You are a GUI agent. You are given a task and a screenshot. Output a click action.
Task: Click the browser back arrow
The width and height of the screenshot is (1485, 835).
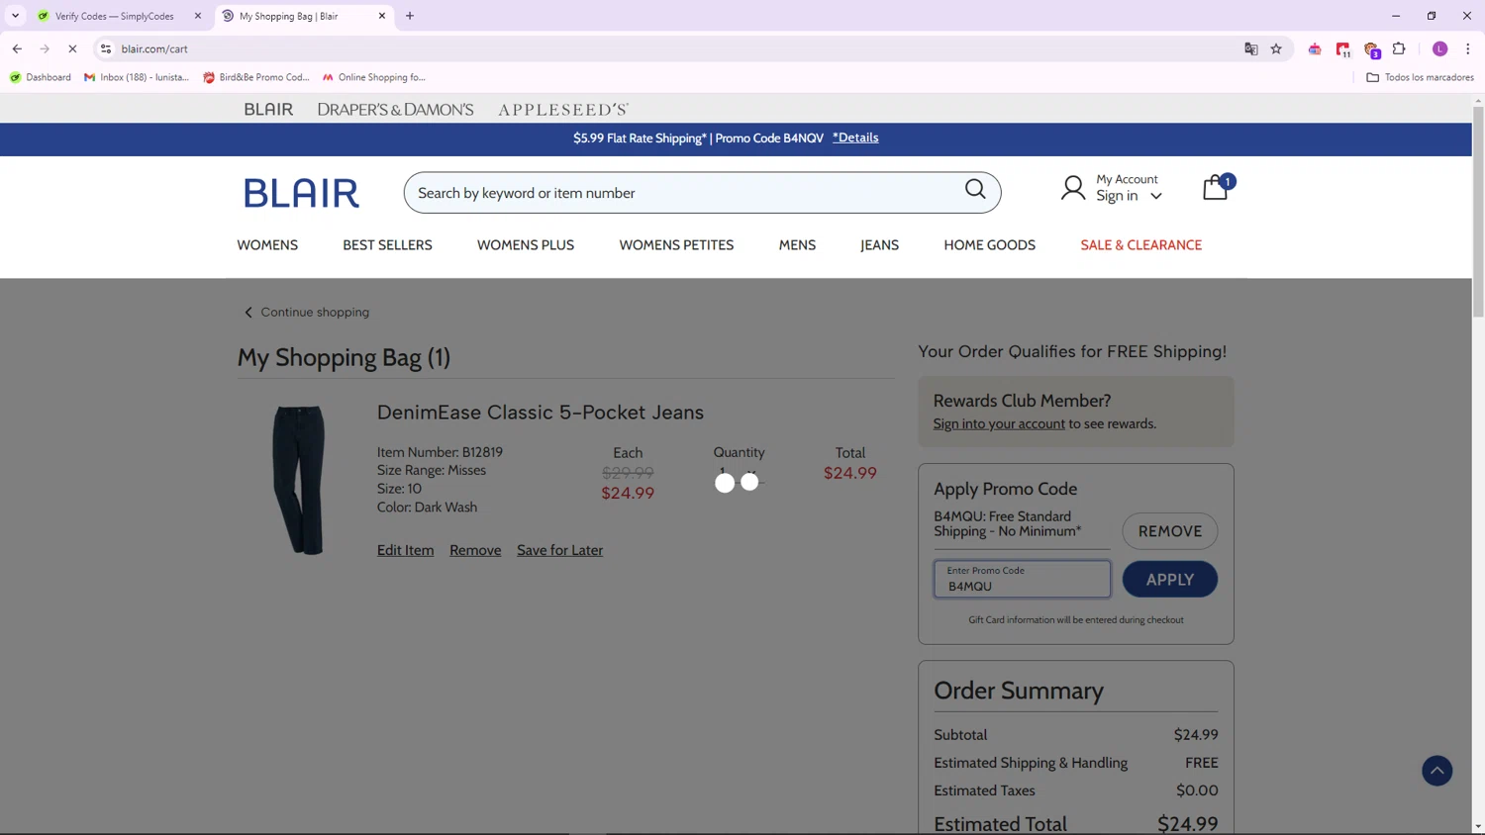pyautogui.click(x=17, y=48)
